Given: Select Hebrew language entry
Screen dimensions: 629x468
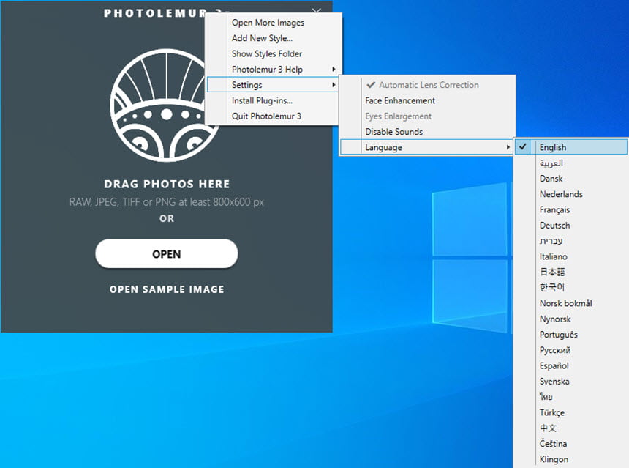Looking at the screenshot, I should (570, 241).
